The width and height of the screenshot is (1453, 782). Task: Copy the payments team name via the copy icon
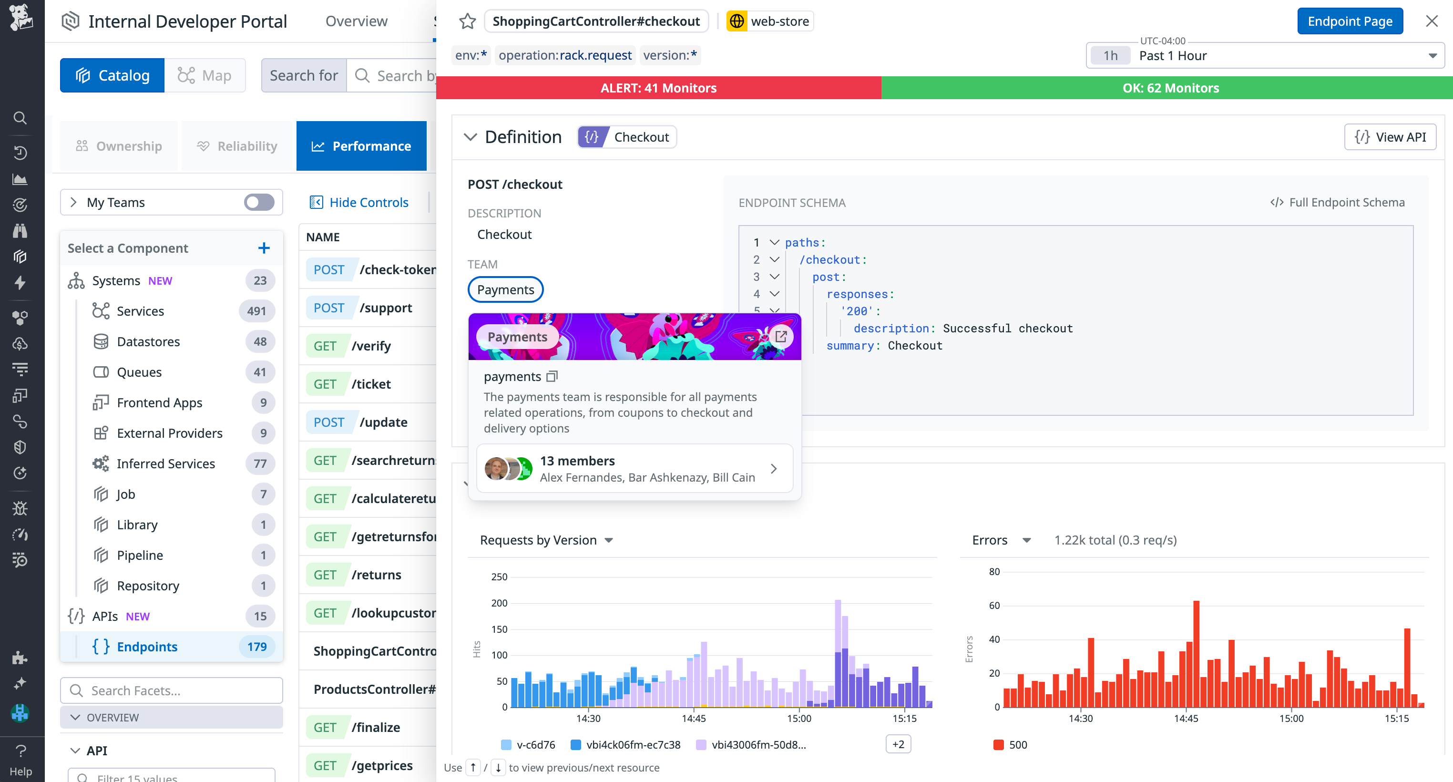point(552,376)
